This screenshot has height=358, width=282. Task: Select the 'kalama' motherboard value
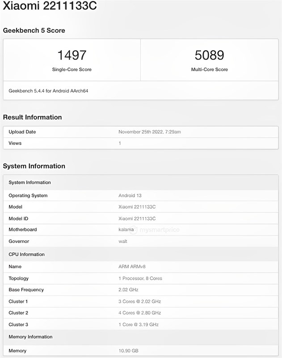point(126,230)
